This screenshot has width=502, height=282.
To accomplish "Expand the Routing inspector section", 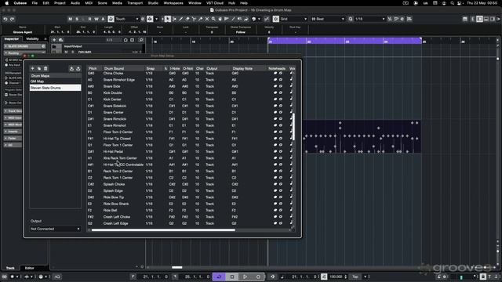I will tap(24, 53).
